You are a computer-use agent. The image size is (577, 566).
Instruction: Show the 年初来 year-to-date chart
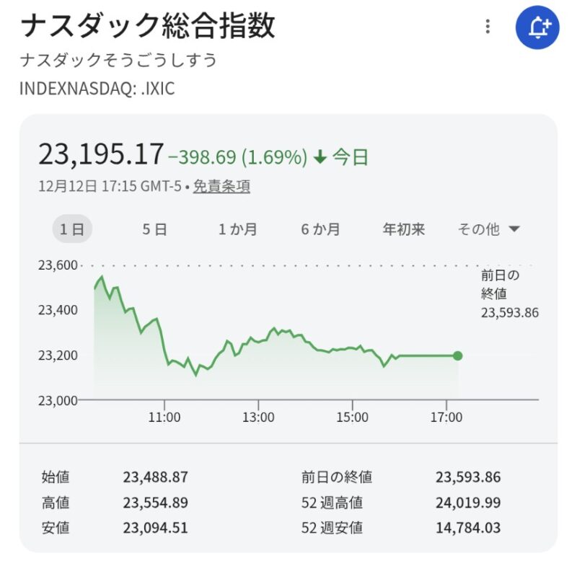coord(404,229)
